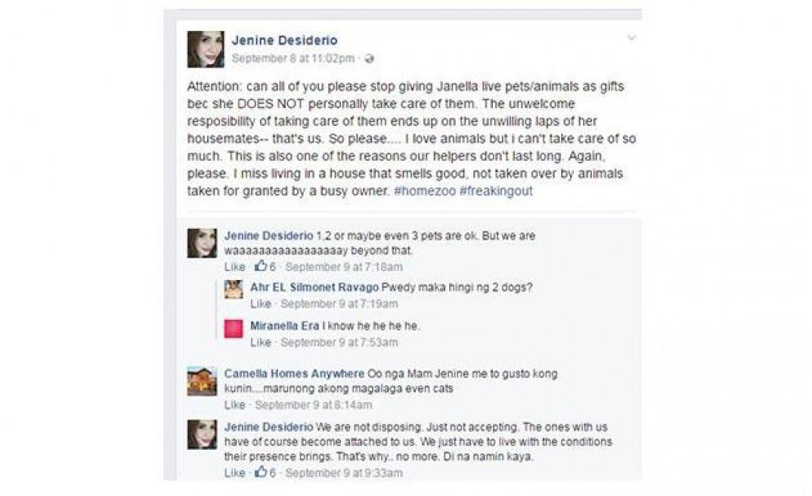
Task: Open the #freakingout hashtag
Action: click(x=496, y=191)
